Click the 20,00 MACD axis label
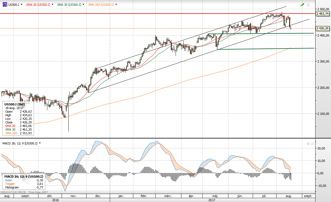The image size is (331, 202). 321,148
